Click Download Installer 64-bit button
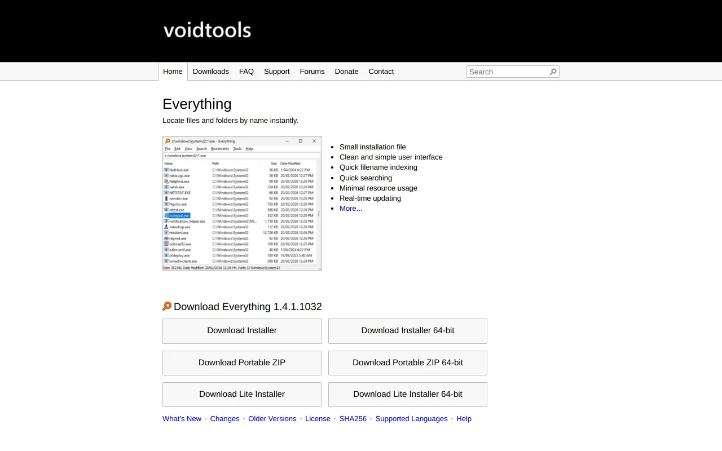Screen dimensions: 722x451 point(408,331)
